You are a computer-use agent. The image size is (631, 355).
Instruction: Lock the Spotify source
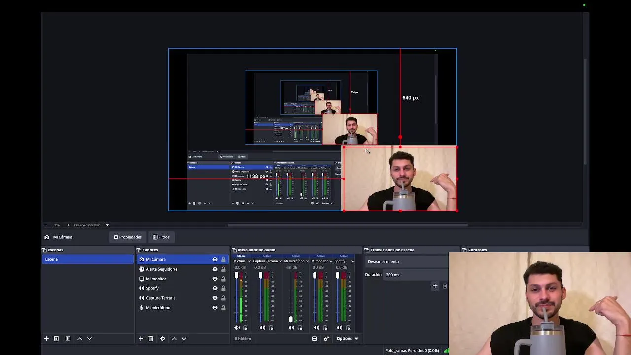pyautogui.click(x=223, y=288)
